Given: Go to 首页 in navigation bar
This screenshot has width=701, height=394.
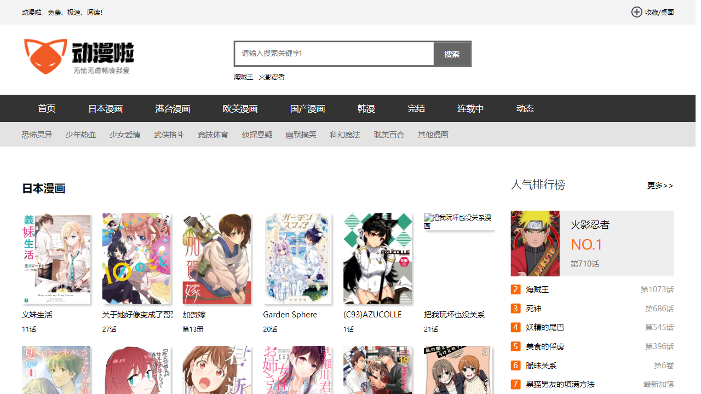Looking at the screenshot, I should tap(47, 108).
